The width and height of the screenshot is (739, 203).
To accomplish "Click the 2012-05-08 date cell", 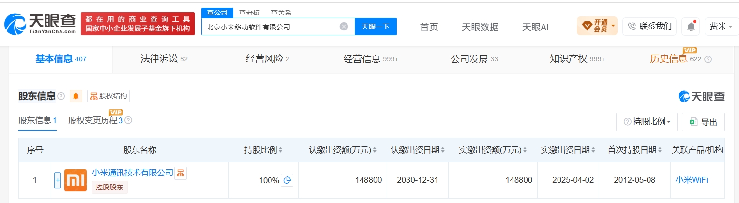I will (635, 180).
